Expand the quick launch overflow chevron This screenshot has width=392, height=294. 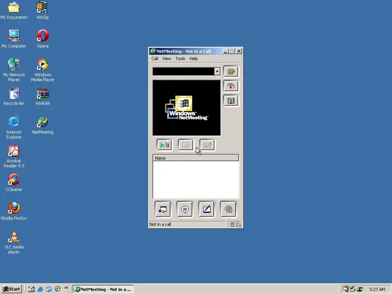coord(66,288)
